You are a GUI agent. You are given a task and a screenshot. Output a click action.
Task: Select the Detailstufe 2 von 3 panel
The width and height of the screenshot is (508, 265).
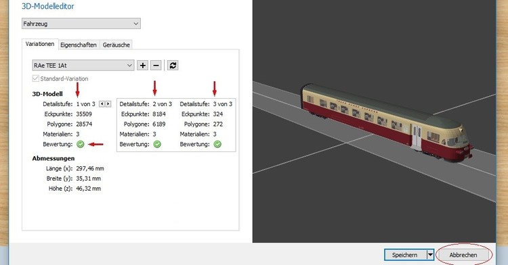146,125
